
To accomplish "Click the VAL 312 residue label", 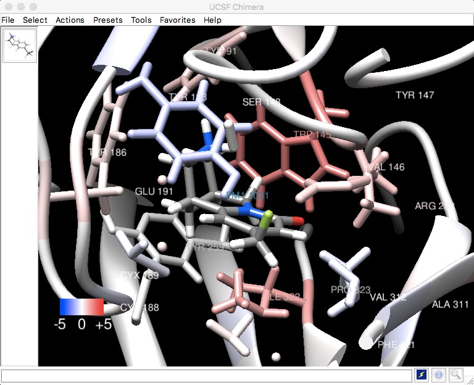I will point(388,297).
